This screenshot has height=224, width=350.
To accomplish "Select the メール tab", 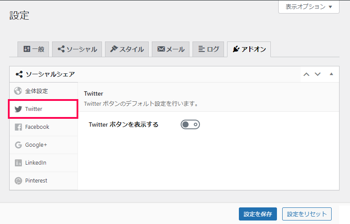I will point(171,49).
